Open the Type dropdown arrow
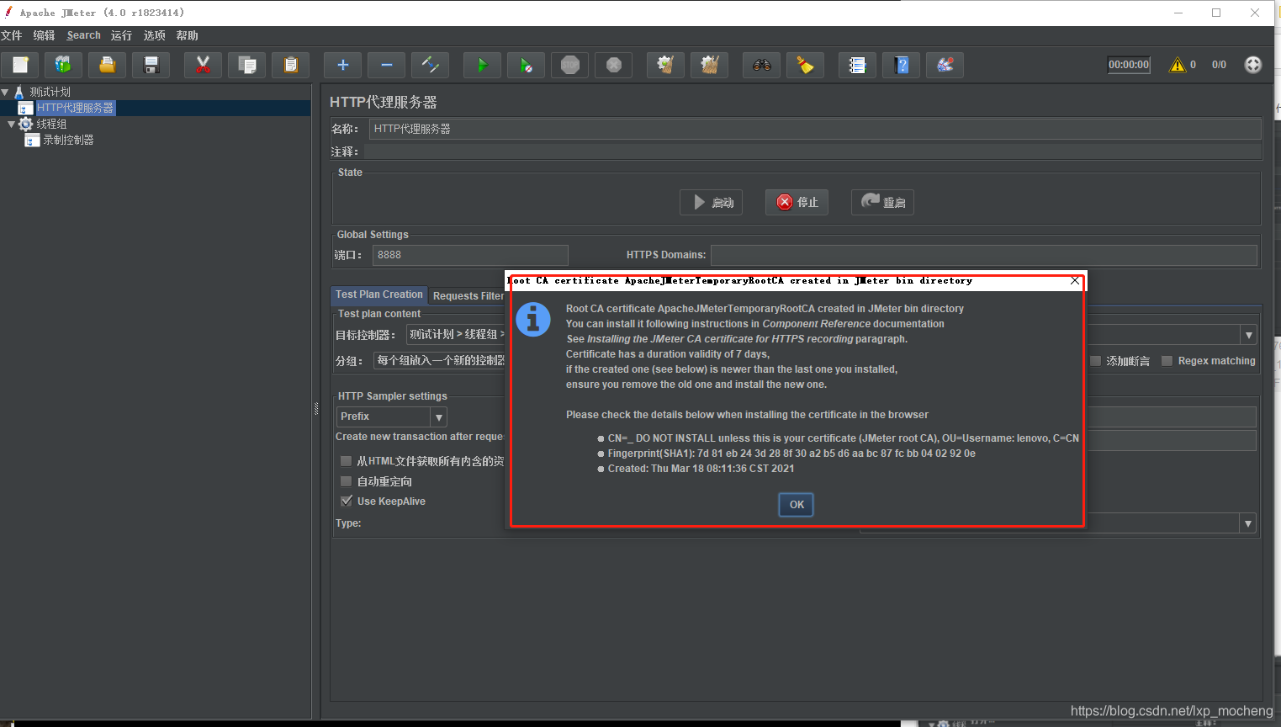The height and width of the screenshot is (727, 1281). (1248, 523)
